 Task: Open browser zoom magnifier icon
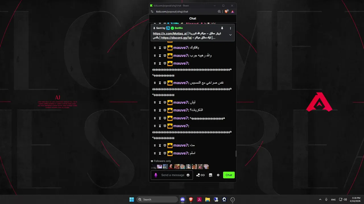(219, 12)
